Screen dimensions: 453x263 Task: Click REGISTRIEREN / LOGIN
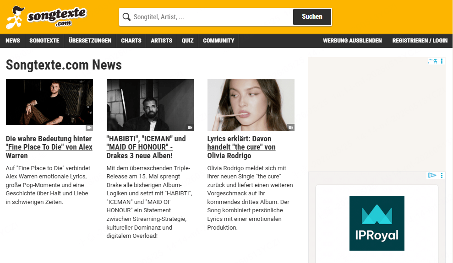[420, 41]
